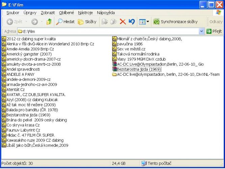Open the Zobrazit menu

(x=48, y=13)
